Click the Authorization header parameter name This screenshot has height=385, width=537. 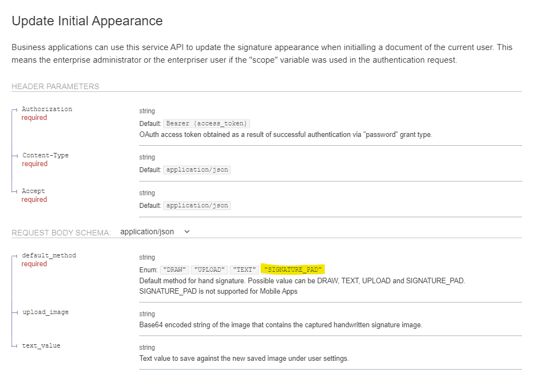click(x=47, y=109)
